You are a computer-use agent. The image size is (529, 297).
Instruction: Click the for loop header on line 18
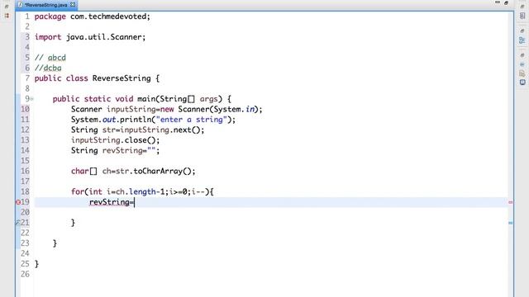pos(142,192)
